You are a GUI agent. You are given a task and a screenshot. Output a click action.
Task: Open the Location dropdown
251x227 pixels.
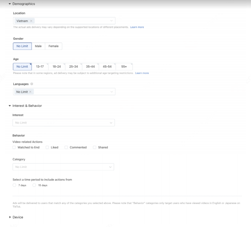(111, 21)
